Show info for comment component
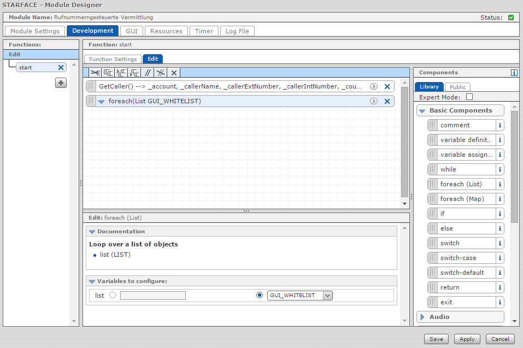This screenshot has width=523, height=348. coord(500,125)
